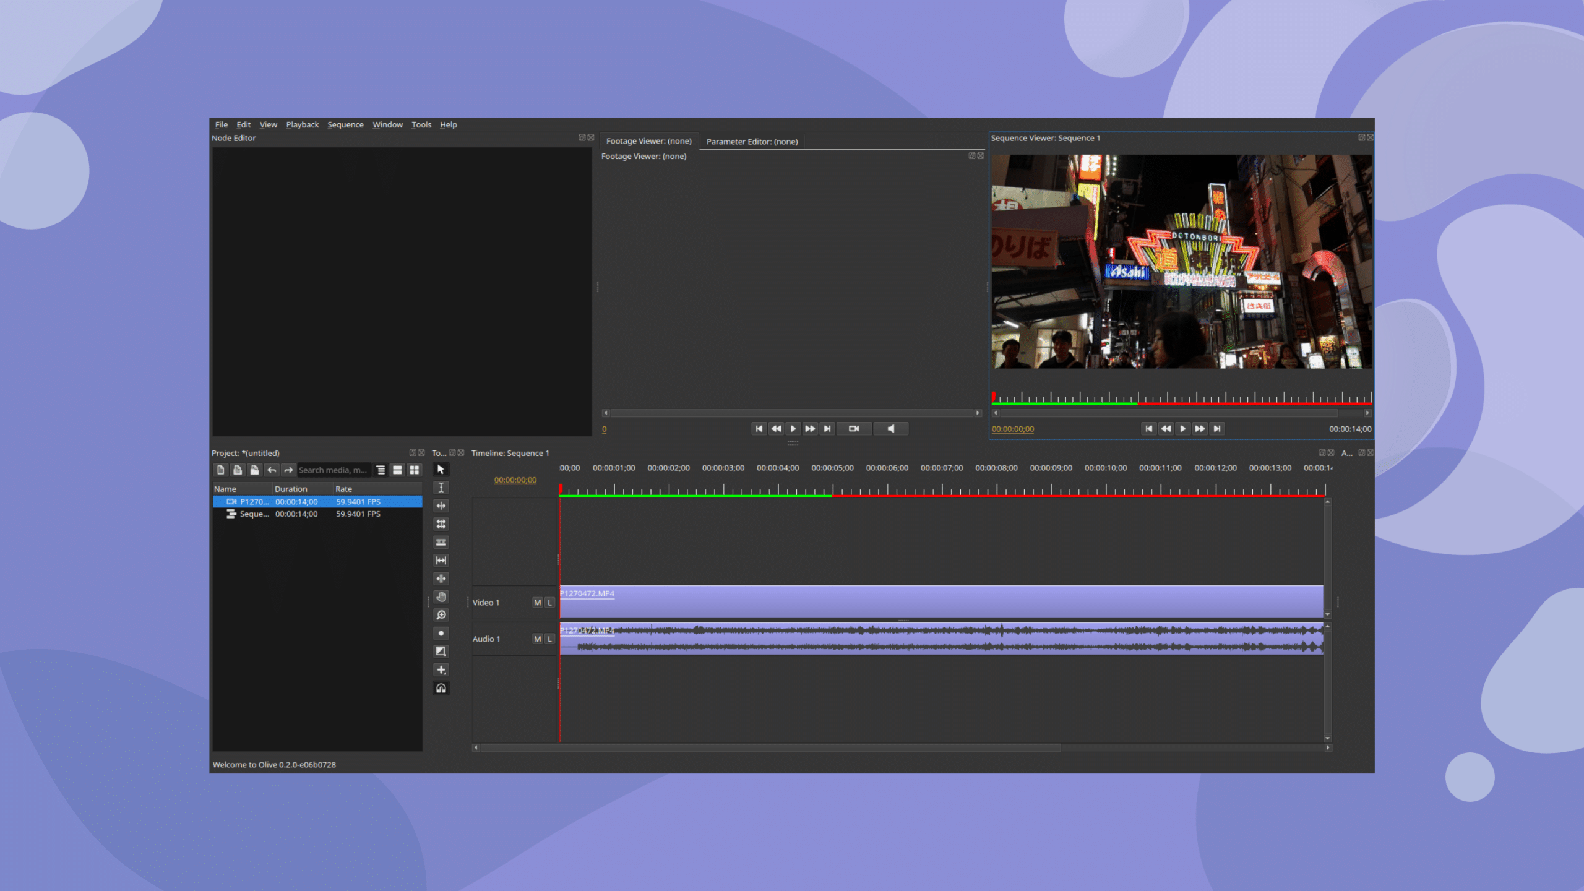Open the Playback menu

(x=302, y=124)
